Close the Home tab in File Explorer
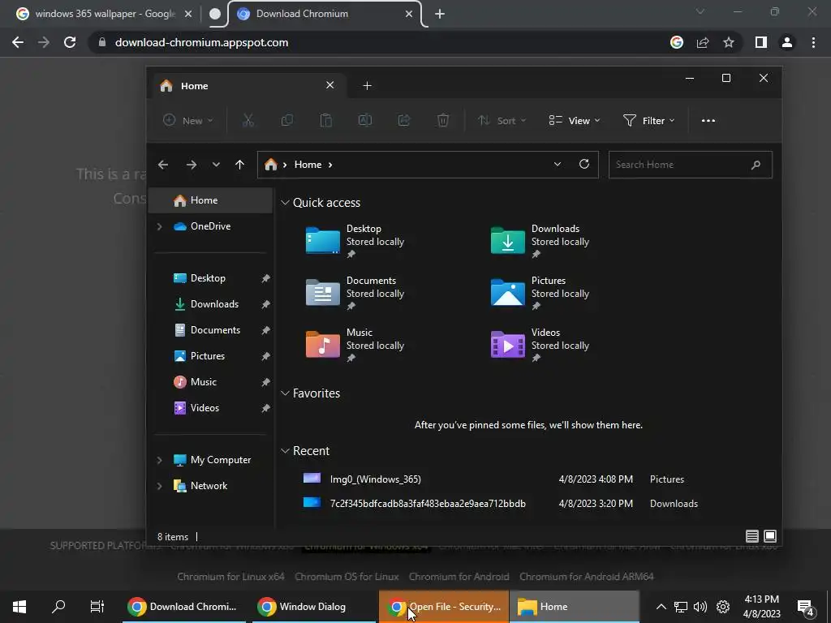 pyautogui.click(x=329, y=85)
